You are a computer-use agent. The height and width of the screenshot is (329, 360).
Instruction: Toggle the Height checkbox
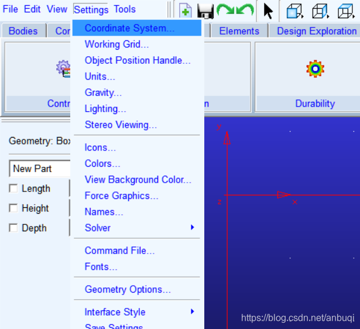click(x=13, y=208)
